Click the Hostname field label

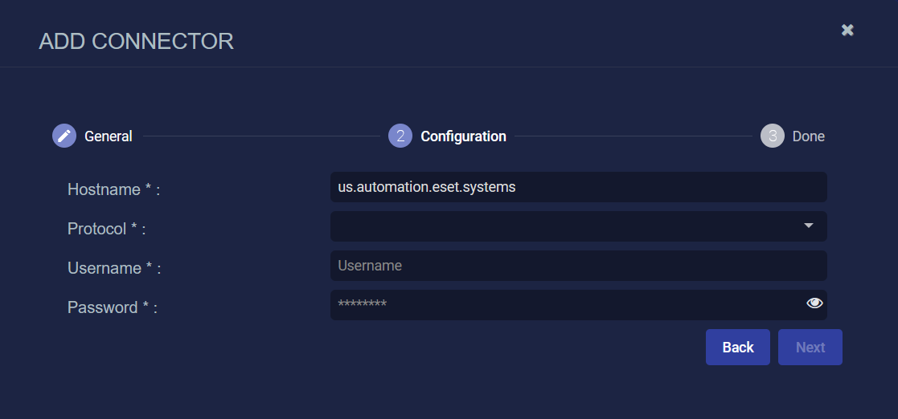(113, 190)
